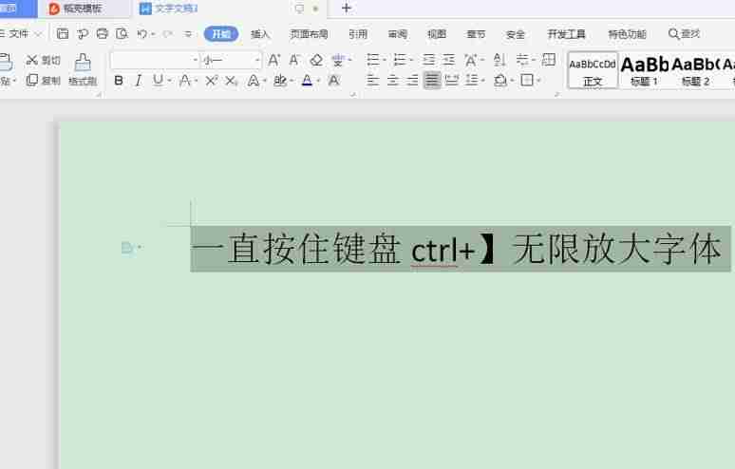Toggle Bold formatting
The width and height of the screenshot is (735, 469).
pos(119,81)
